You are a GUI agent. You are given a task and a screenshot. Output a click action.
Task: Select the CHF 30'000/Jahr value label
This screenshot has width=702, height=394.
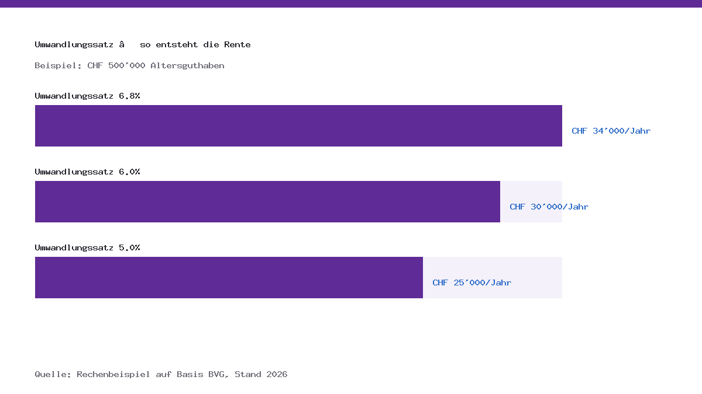(x=549, y=207)
